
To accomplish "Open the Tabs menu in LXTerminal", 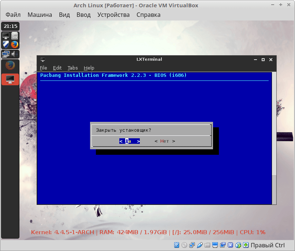I will point(72,68).
